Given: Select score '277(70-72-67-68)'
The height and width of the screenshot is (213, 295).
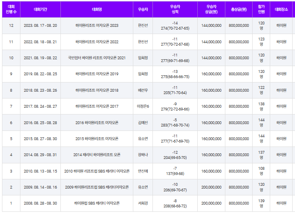Looking at the screenshot, I should pos(175,44).
